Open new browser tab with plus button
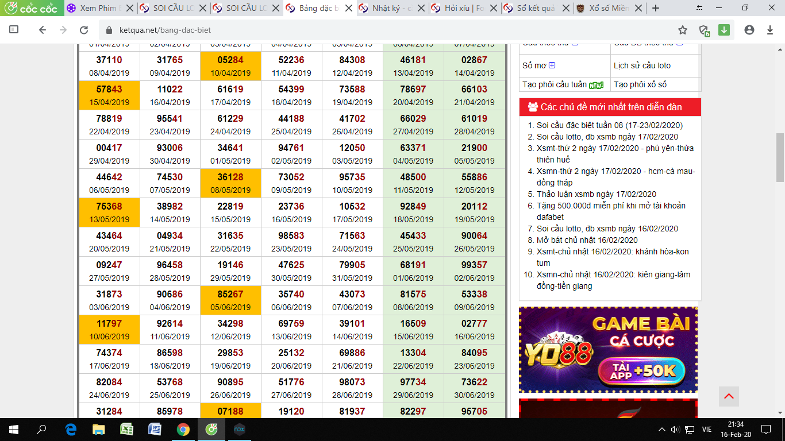This screenshot has height=441, width=785. point(656,8)
